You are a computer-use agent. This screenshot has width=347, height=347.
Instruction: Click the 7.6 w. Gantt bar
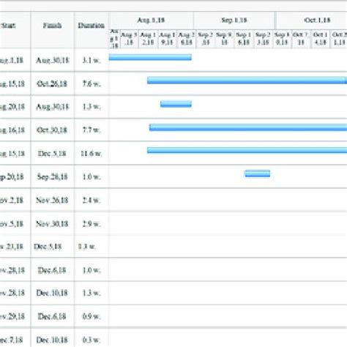[247, 81]
